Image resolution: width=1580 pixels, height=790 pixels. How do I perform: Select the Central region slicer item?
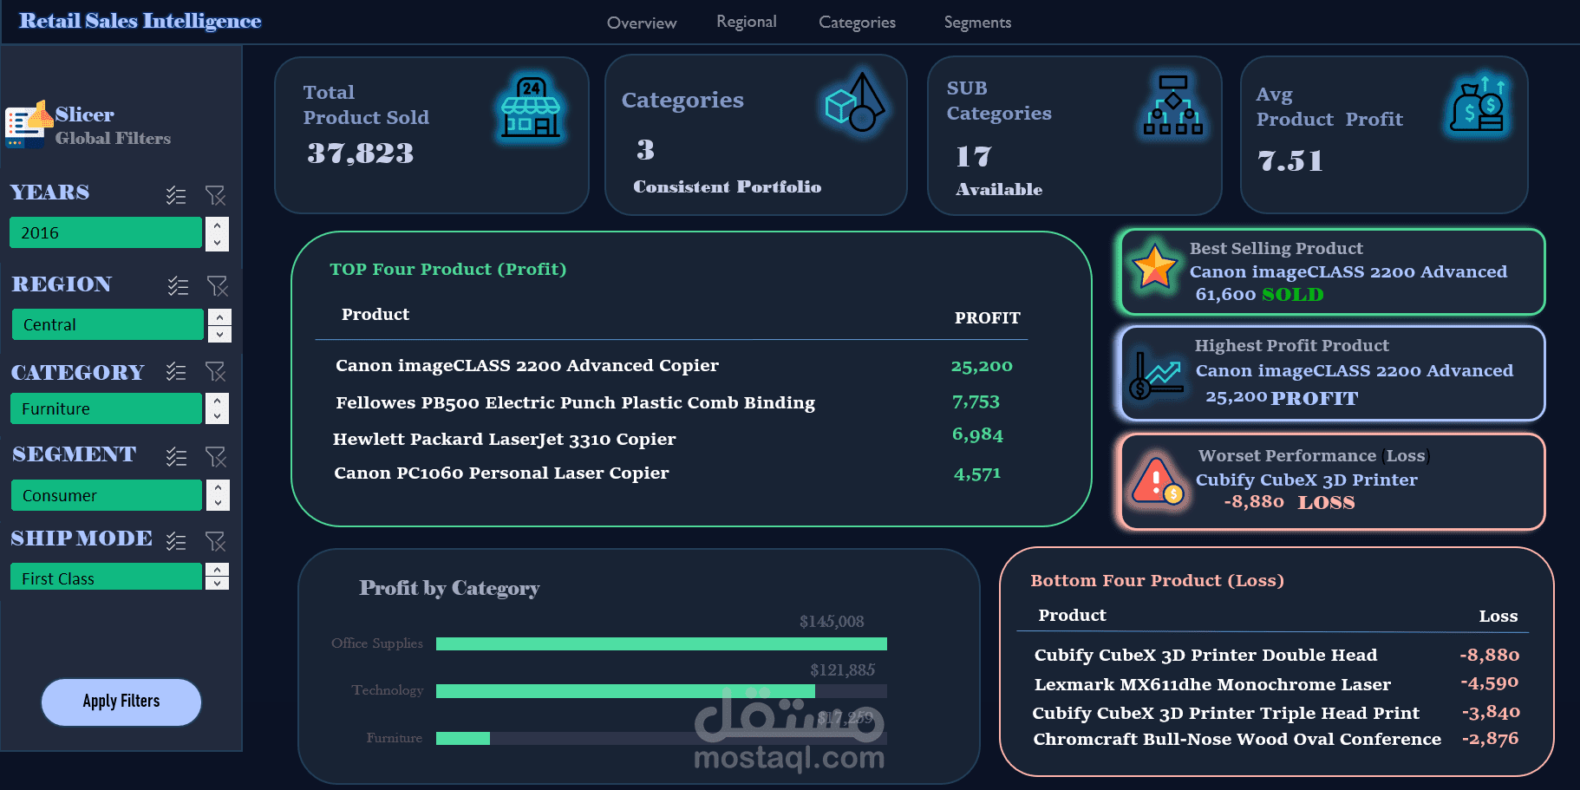click(108, 324)
